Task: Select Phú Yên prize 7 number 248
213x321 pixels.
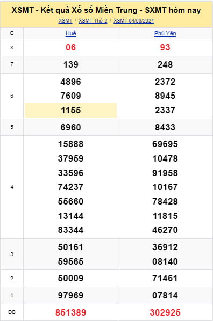Action: [x=165, y=65]
